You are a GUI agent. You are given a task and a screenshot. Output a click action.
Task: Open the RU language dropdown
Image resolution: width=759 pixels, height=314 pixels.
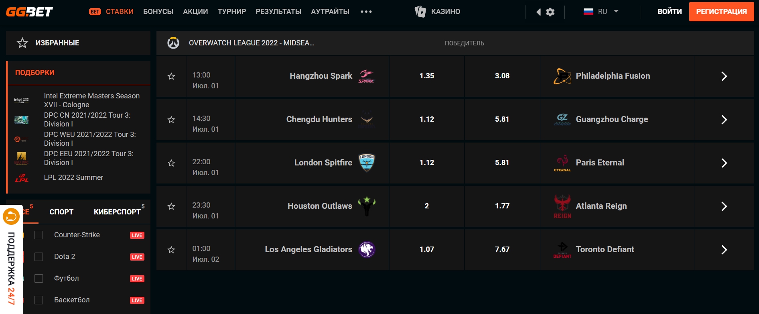pos(601,12)
